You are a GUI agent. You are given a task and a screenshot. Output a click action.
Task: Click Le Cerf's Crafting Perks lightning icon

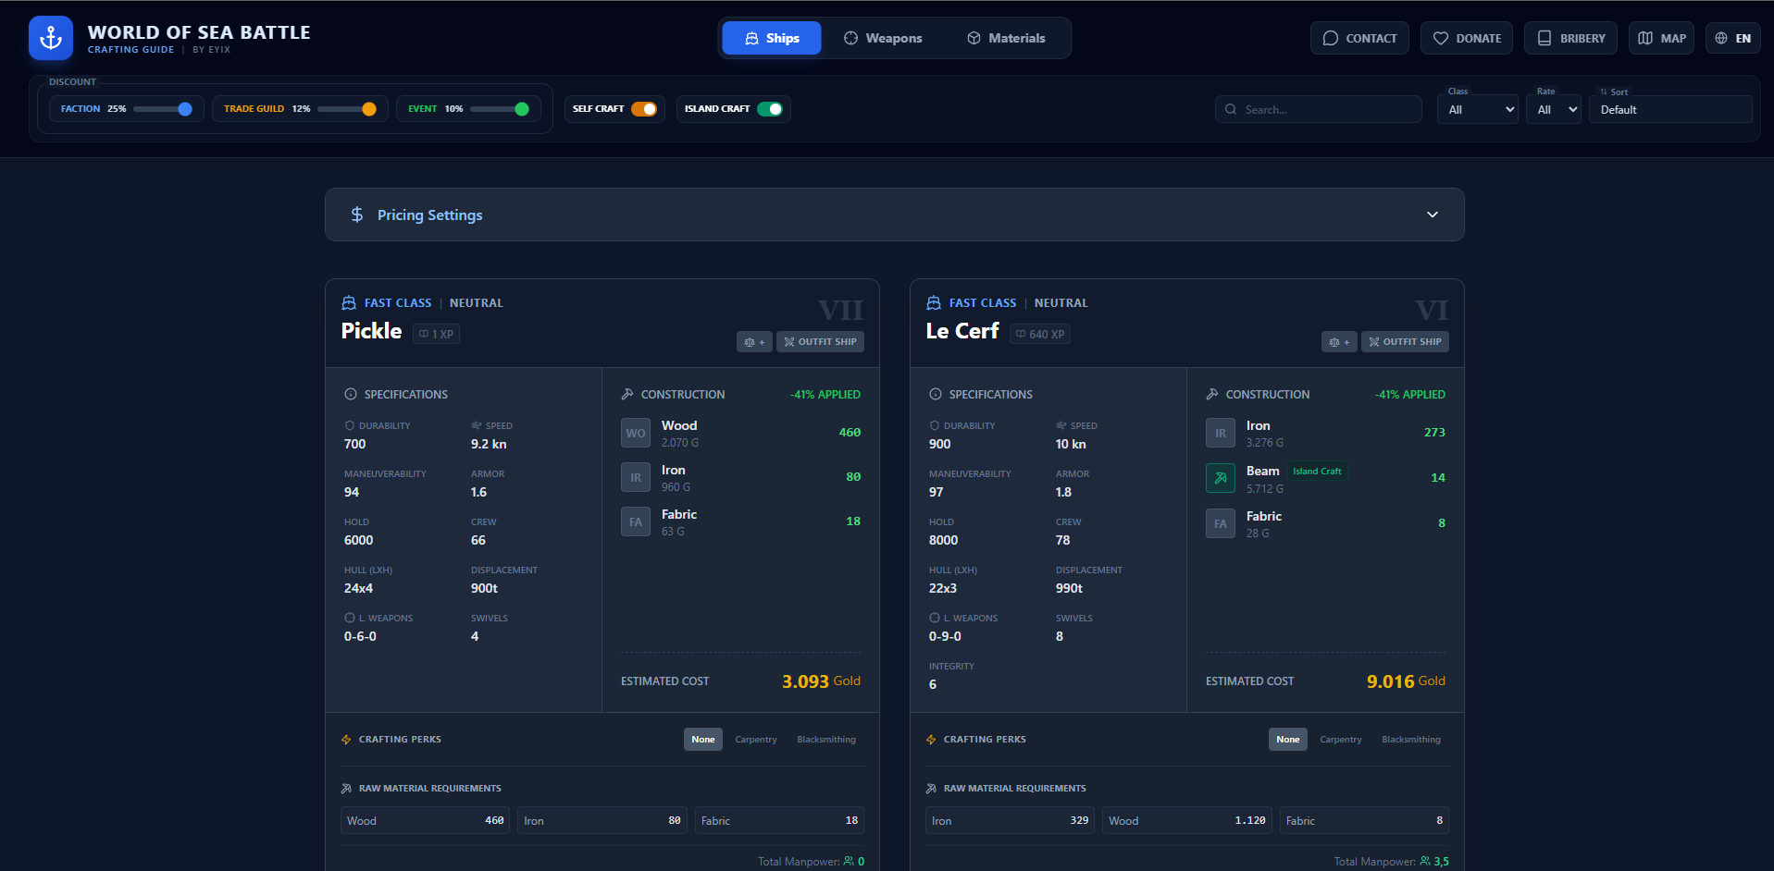click(931, 740)
